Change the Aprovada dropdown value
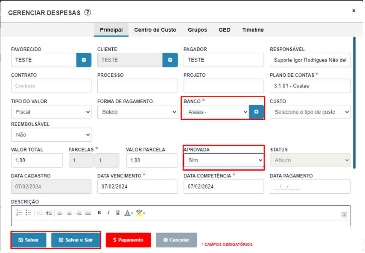This screenshot has height=253, width=365. [x=224, y=160]
